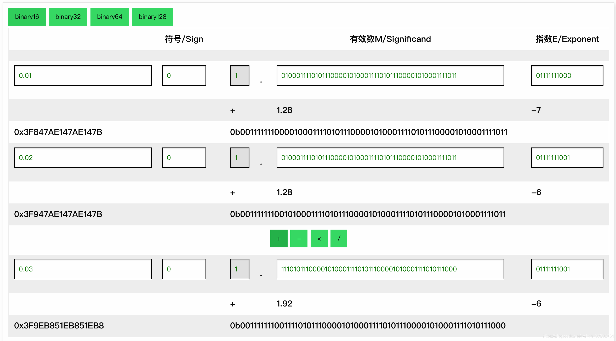Open the binary128 format tab
This screenshot has height=341, width=616.
click(152, 17)
